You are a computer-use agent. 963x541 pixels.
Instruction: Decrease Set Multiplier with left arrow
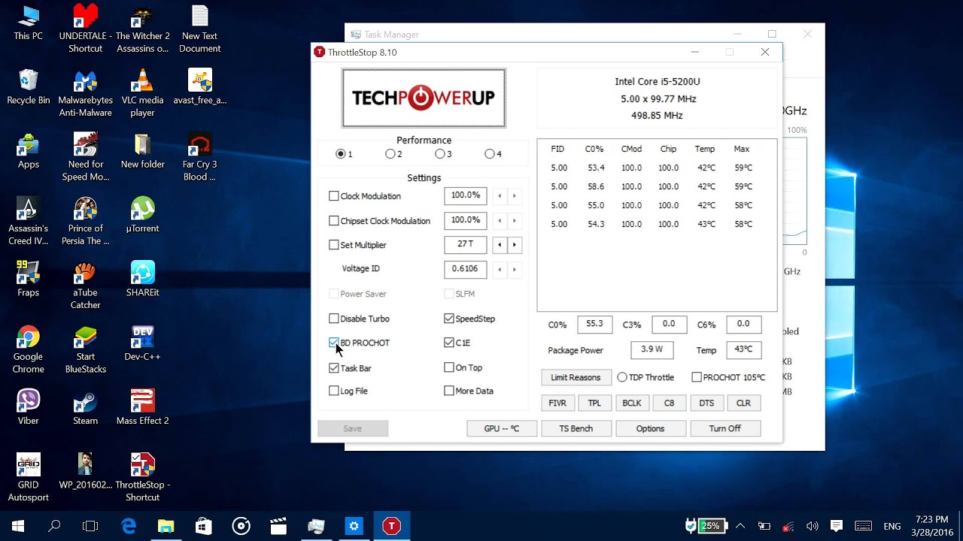[500, 245]
